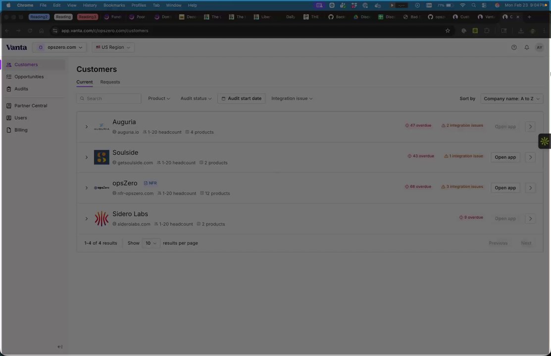Viewport: 551px width, 356px height.
Task: Click the opsZero NFR badge
Action: (150, 183)
